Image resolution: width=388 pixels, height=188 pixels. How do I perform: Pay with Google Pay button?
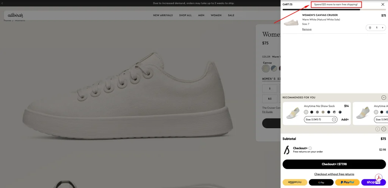(321, 182)
